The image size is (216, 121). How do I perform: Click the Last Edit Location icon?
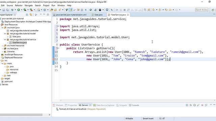(166, 10)
